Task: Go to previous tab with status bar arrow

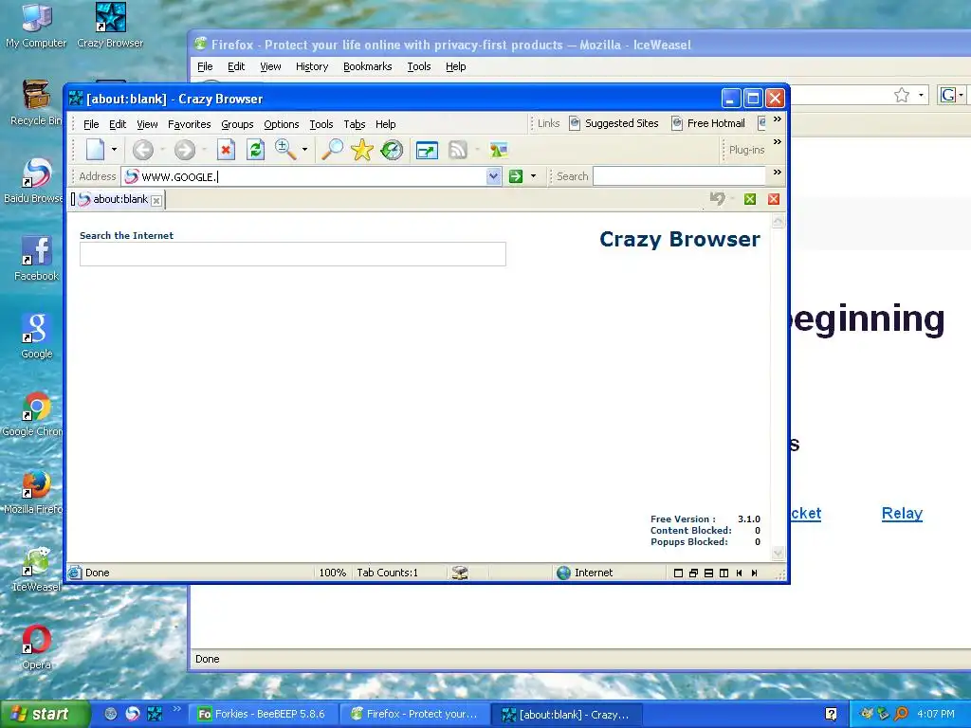Action: [740, 573]
